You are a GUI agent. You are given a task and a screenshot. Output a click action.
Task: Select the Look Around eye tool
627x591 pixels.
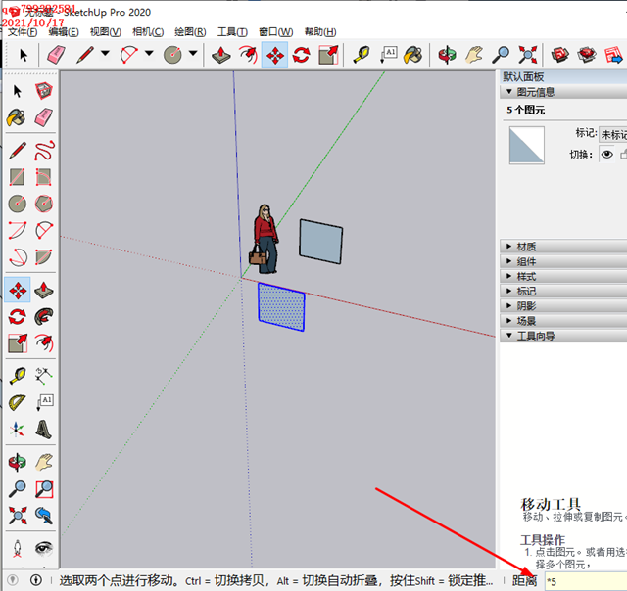(x=43, y=549)
